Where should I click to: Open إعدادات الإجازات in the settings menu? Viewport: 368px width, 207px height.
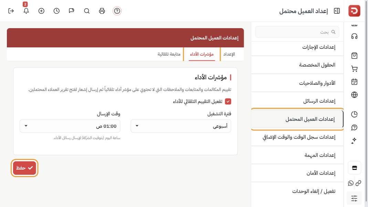(x=297, y=47)
